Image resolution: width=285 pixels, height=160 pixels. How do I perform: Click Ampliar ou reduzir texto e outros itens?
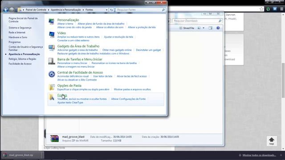tap(78, 37)
